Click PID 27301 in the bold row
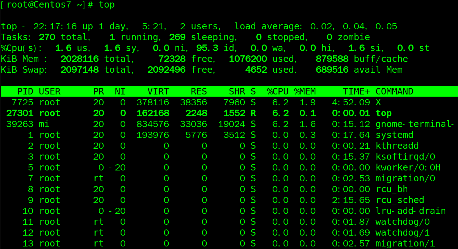Screen dimensions: 458x249 [20, 113]
